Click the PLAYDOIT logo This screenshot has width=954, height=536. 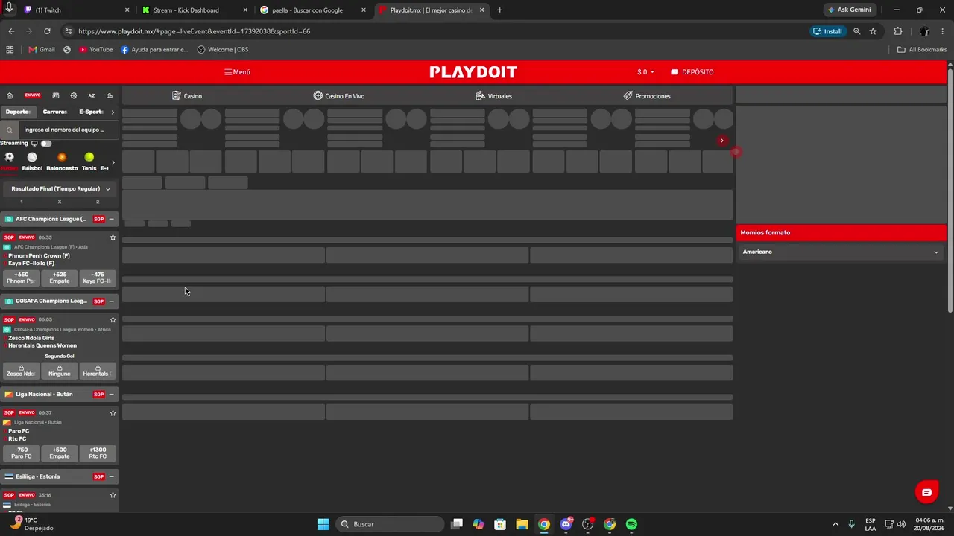[473, 72]
